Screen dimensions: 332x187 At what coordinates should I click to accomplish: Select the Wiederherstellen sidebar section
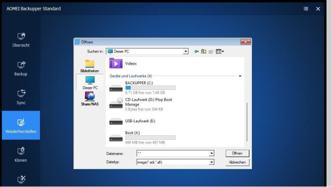coord(21,125)
